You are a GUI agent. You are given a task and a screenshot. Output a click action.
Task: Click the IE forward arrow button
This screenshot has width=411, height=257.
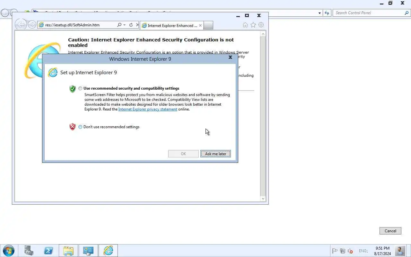coord(32,25)
